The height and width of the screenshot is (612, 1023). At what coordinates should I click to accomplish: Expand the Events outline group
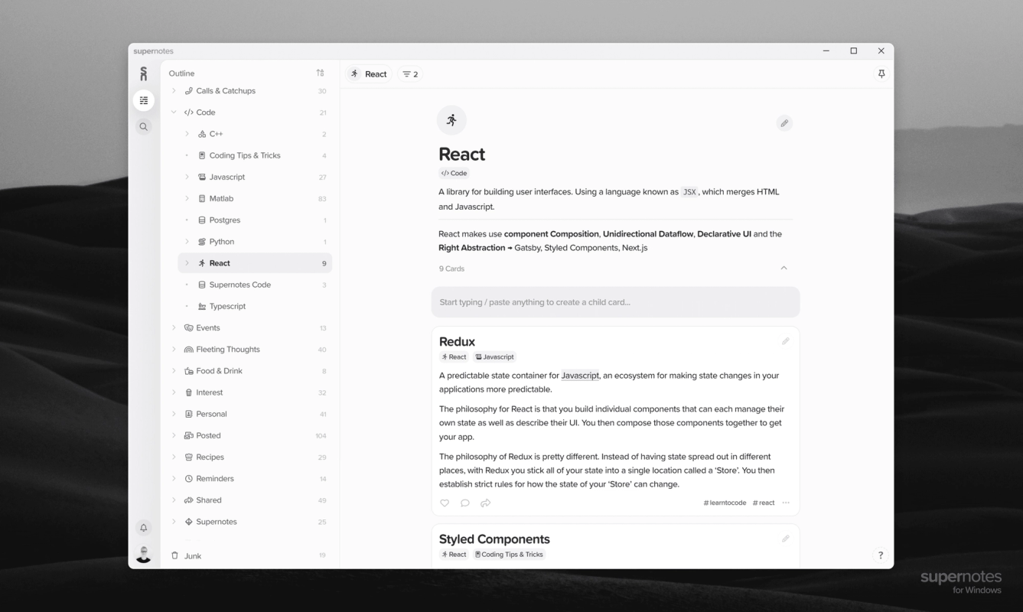[x=174, y=327]
